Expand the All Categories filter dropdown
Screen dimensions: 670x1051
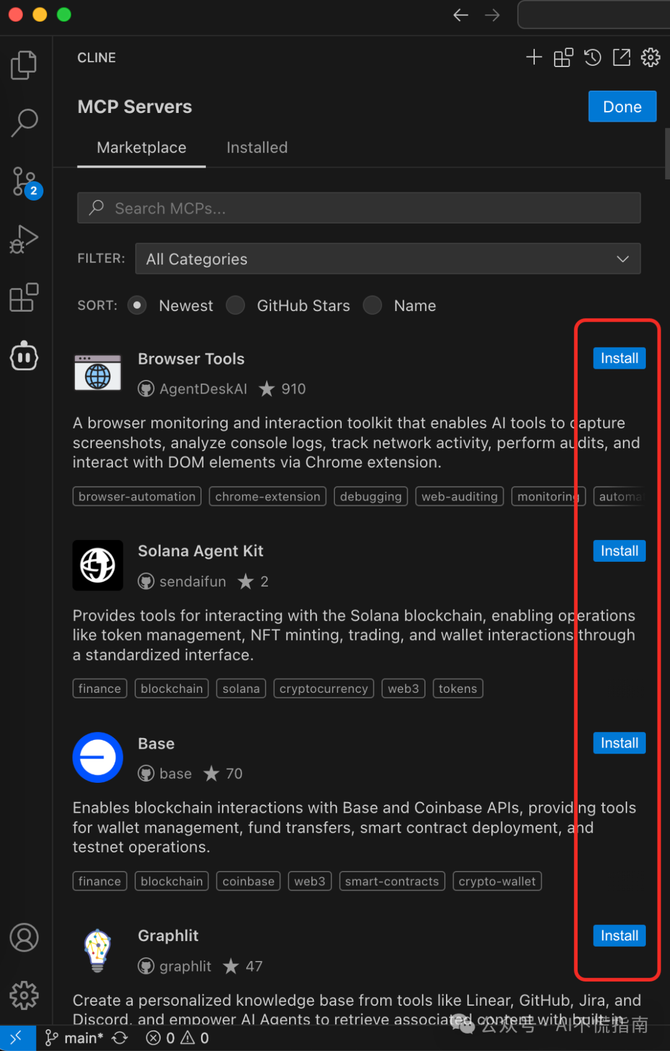[x=388, y=259]
